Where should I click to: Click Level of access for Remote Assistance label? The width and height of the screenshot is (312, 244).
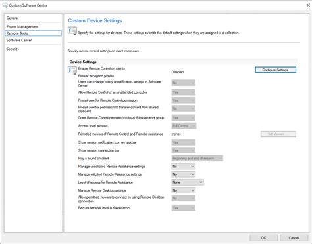pos(105,182)
